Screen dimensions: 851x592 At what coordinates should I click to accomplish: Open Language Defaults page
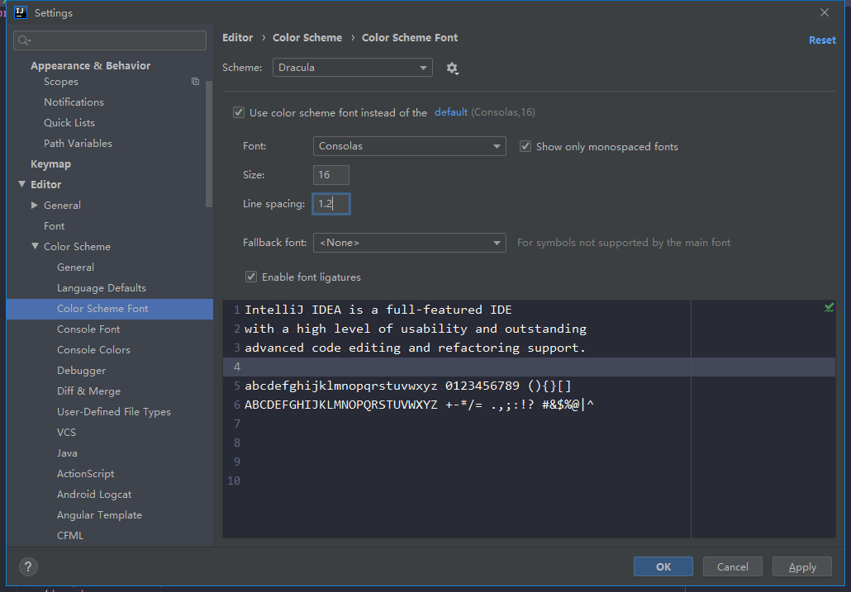[102, 287]
